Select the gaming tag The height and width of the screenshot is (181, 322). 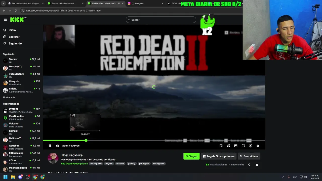[x=132, y=164]
